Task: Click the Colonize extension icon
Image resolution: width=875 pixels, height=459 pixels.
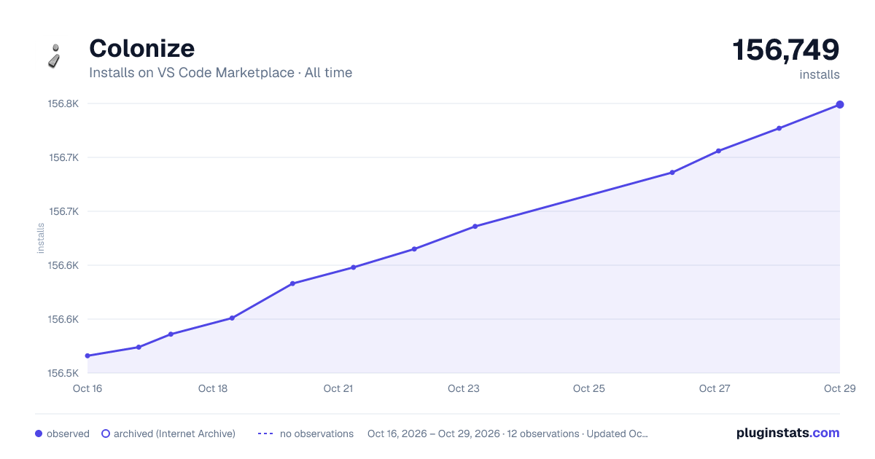Action: tap(55, 56)
